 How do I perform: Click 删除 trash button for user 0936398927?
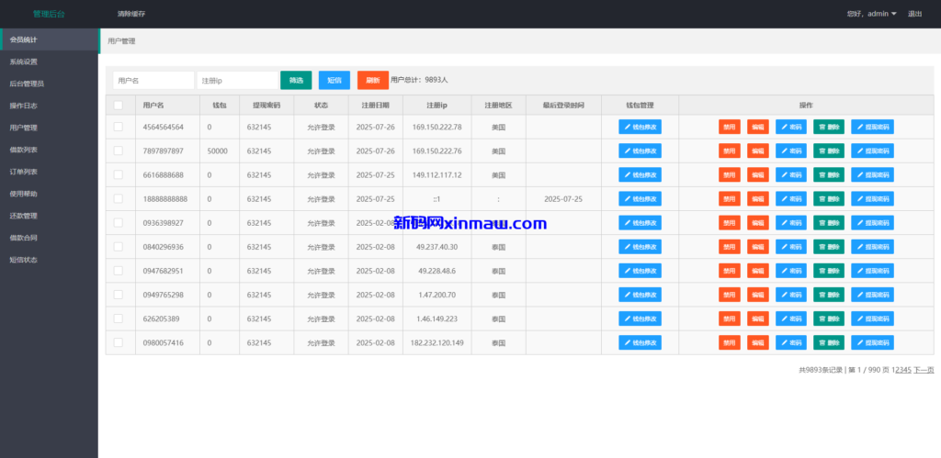828,222
